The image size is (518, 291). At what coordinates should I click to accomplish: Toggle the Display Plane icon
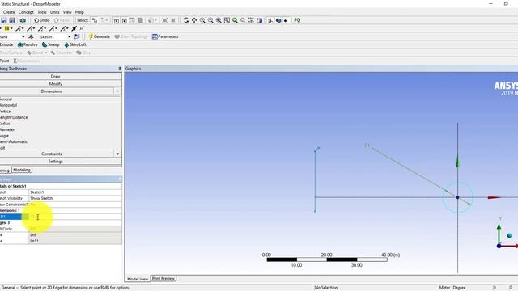[270, 20]
